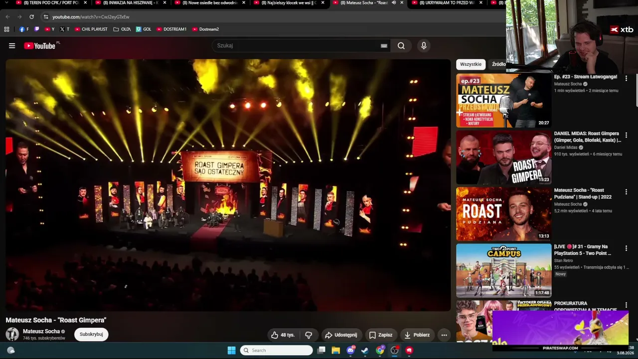The height and width of the screenshot is (359, 638).
Task: Open Two Point Campus live thumbnail
Action: pyautogui.click(x=503, y=270)
